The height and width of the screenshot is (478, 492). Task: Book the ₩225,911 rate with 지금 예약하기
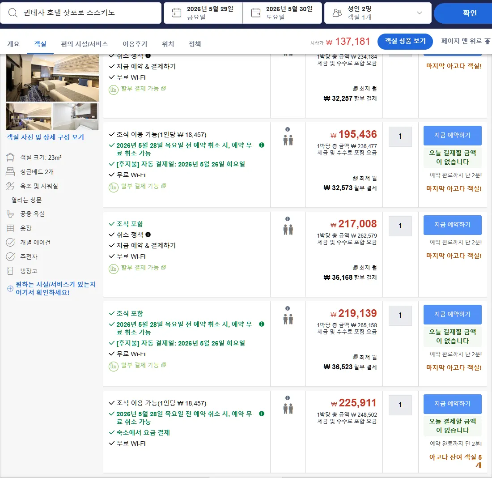pyautogui.click(x=453, y=404)
